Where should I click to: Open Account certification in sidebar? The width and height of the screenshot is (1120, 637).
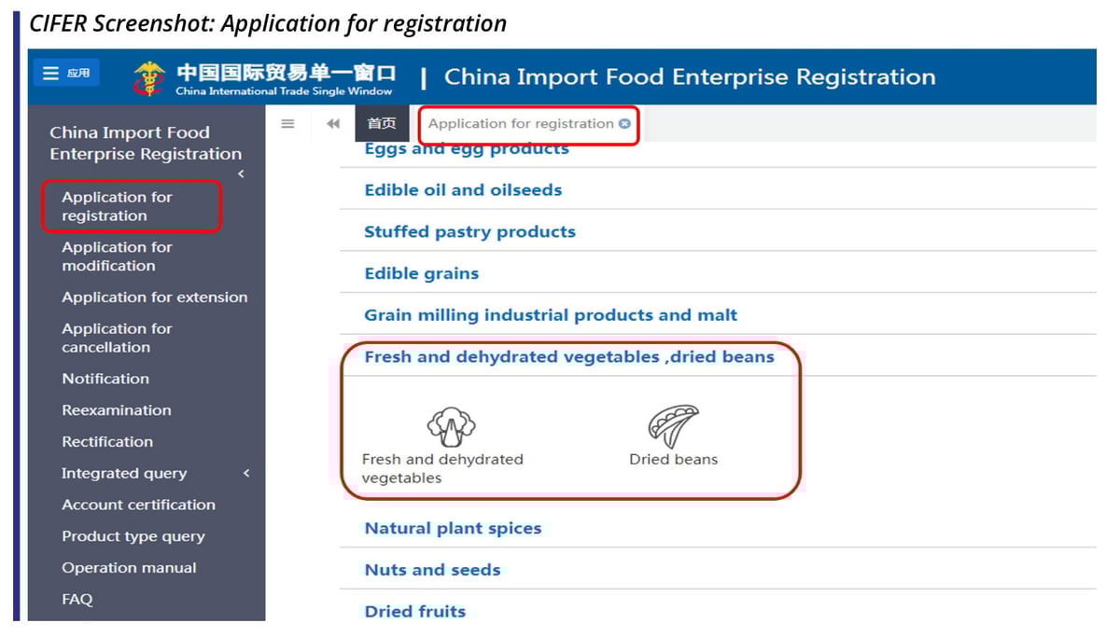coord(138,505)
